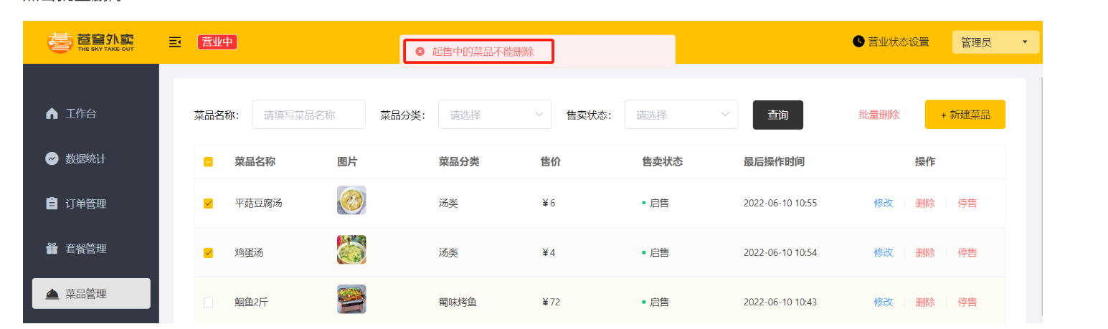
Task: Click the ¥6 price cell
Action: [x=549, y=204]
